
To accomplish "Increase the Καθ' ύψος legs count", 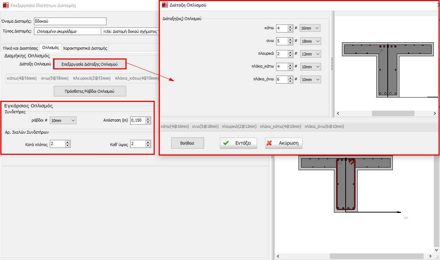I will [x=148, y=142].
